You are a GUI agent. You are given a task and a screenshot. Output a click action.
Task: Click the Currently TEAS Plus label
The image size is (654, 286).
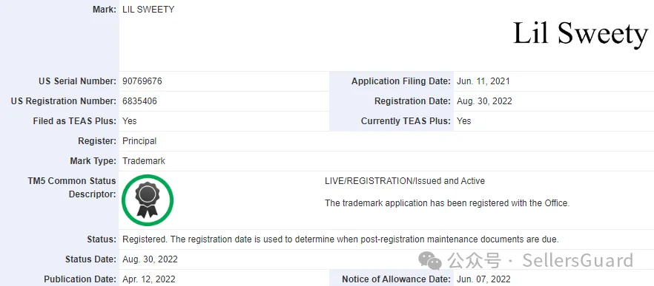(x=406, y=121)
